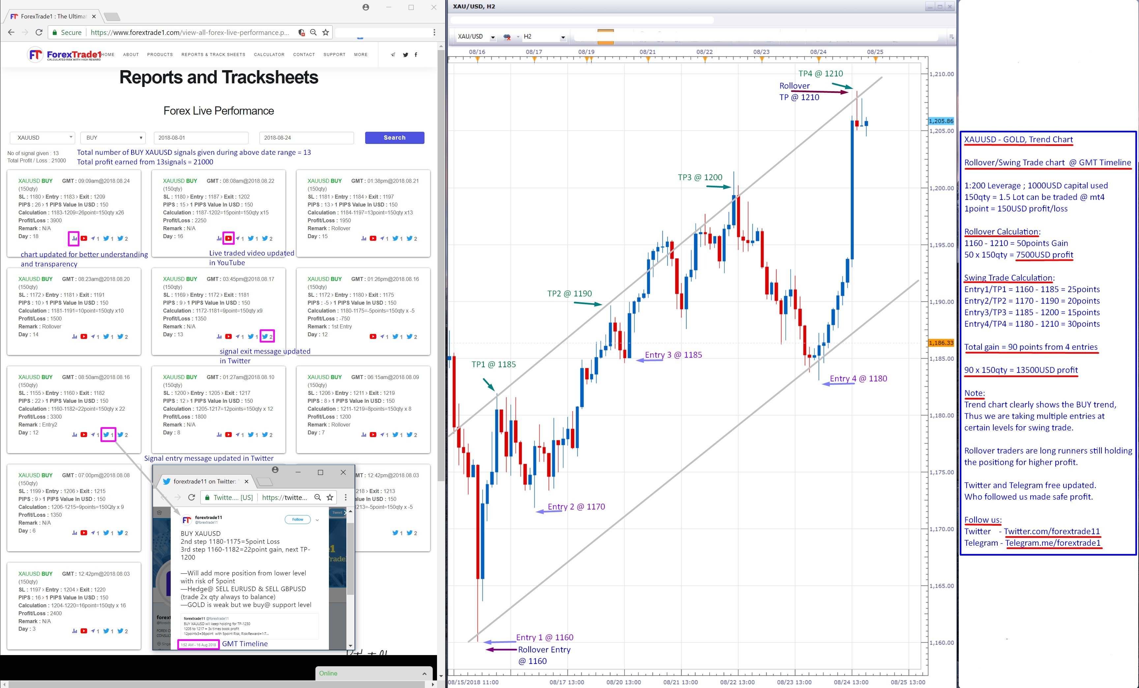This screenshot has height=688, width=1139.
Task: Close the ForexTrade1 browser tab
Action: [94, 17]
